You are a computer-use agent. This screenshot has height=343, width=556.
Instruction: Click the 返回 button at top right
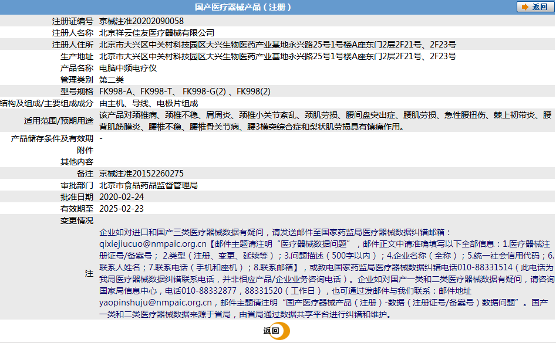point(535,7)
